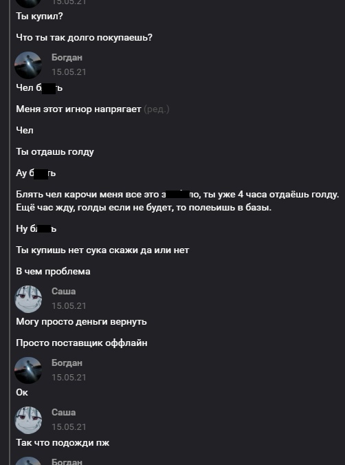Select the 'Так что подожди пж' message

coord(63,443)
